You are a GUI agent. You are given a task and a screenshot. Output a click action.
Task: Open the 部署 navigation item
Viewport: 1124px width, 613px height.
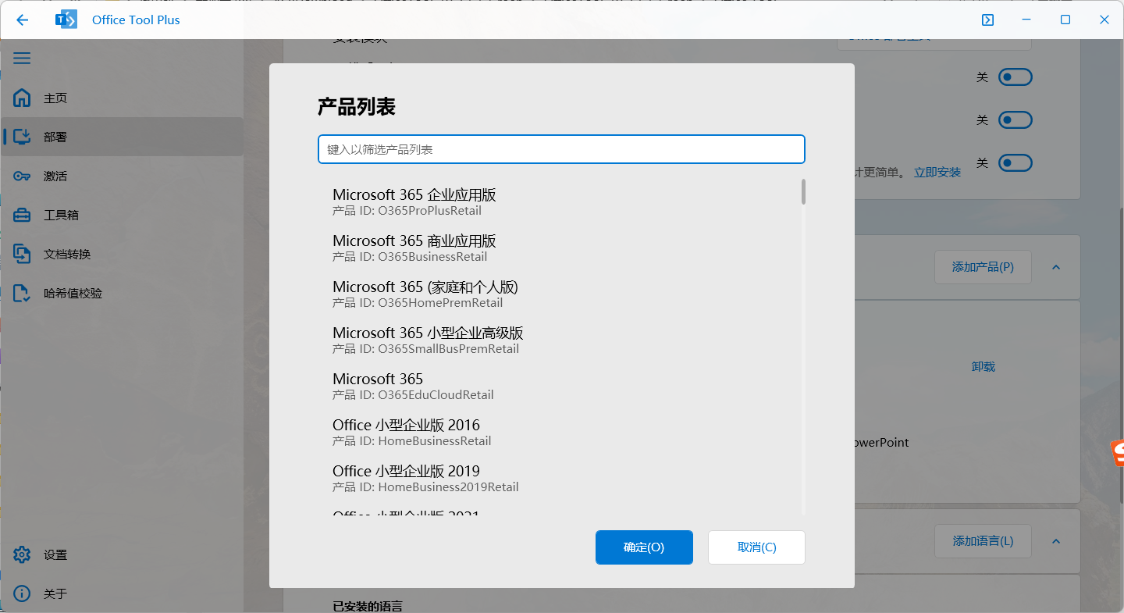click(x=123, y=137)
